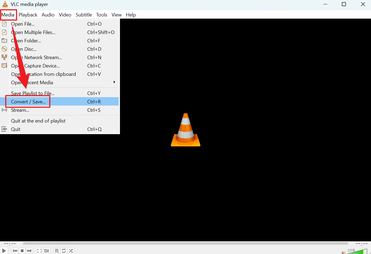
Task: Select Open Multiple Files... entry
Action: (59, 32)
